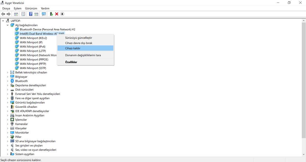Click the scan for hardware changes monitor icon

click(44, 14)
